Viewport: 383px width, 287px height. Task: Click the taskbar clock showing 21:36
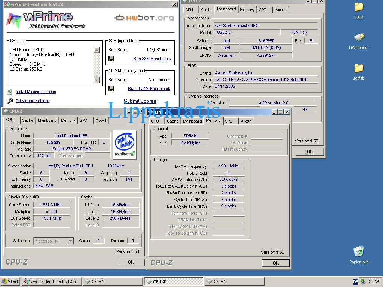(374, 282)
